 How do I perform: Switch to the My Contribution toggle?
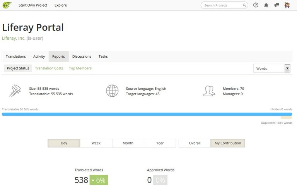(228, 143)
